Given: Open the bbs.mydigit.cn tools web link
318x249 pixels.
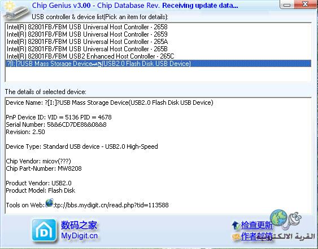Looking at the screenshot, I should 111,205.
